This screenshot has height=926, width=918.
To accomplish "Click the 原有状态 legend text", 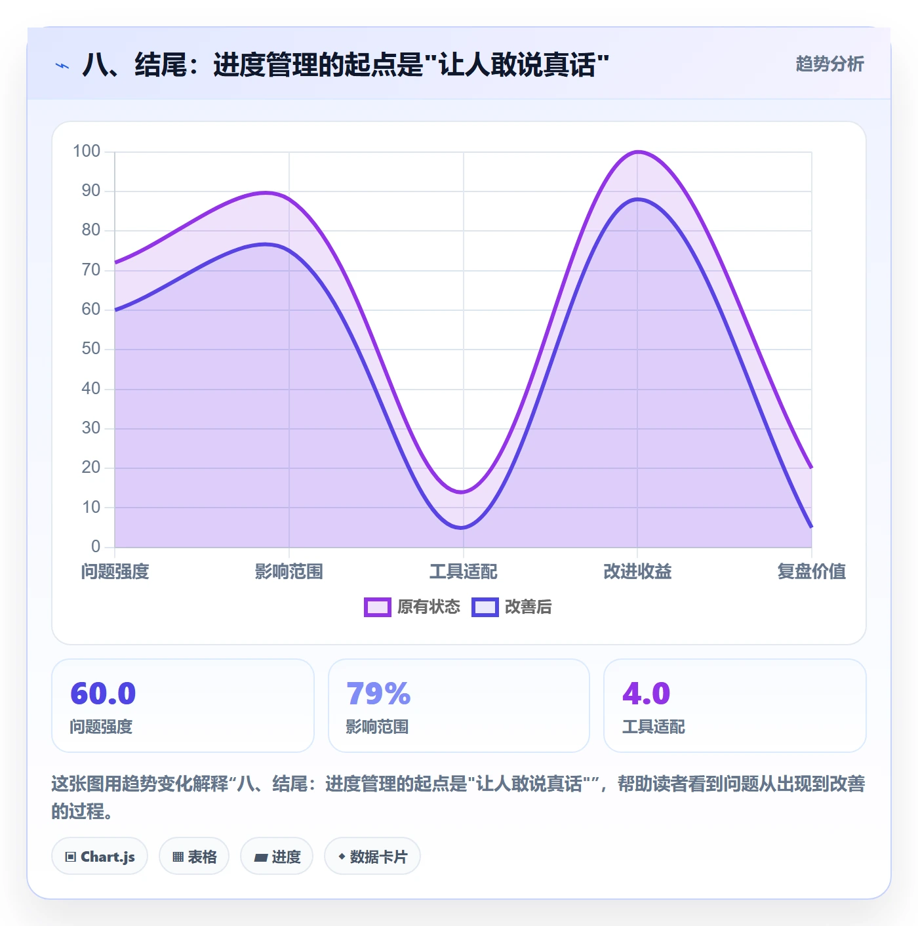I will tap(429, 607).
